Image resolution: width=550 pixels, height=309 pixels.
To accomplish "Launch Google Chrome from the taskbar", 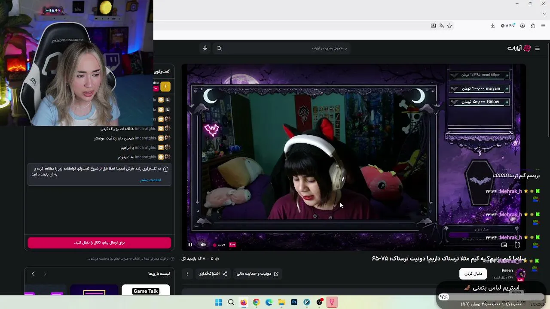I will 256,302.
